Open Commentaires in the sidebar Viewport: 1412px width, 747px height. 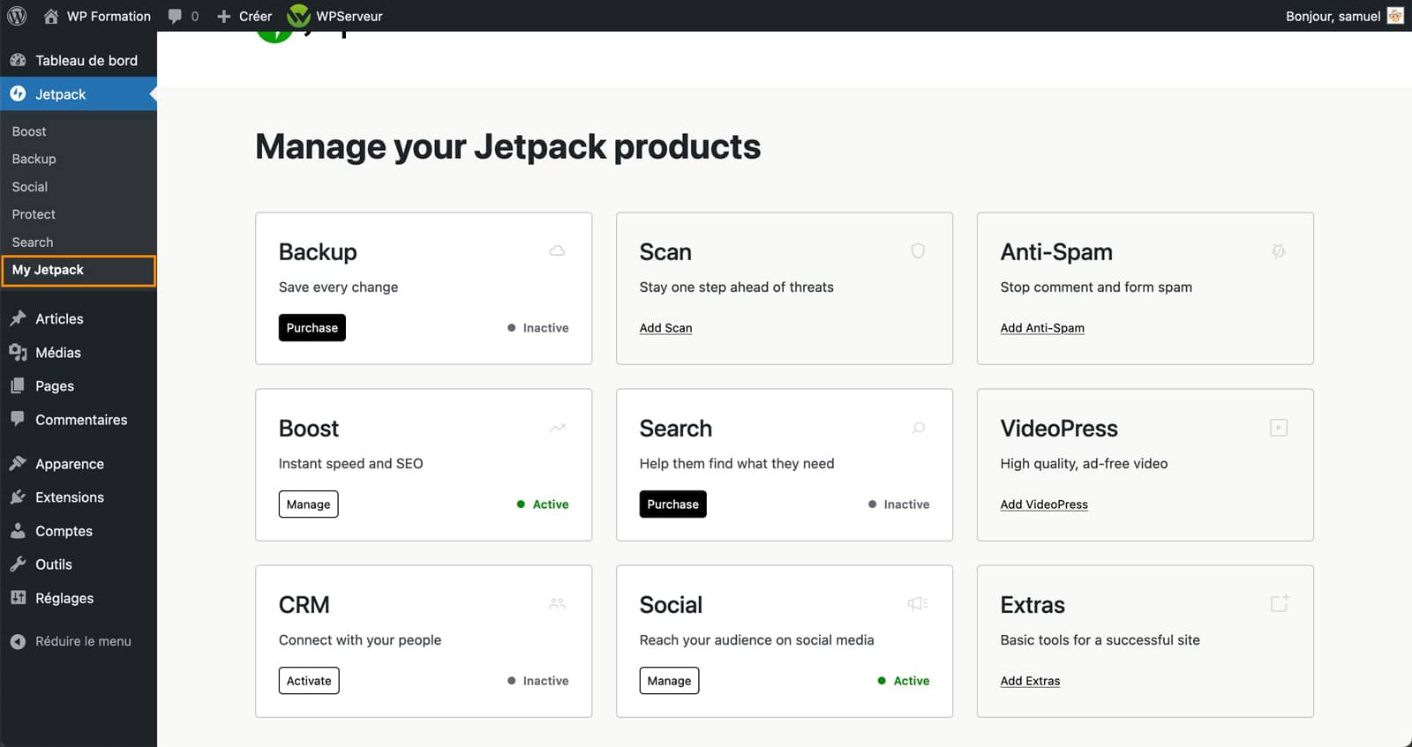[81, 420]
